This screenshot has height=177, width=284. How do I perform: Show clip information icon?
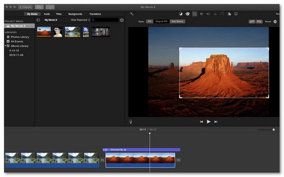236,14
